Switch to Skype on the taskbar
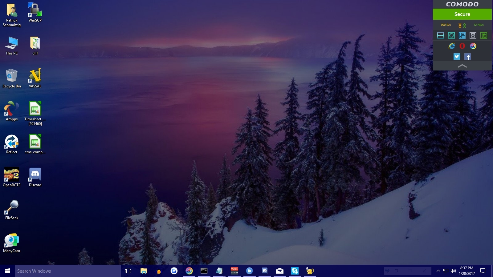Viewport: 493px width, 277px height. (295, 271)
